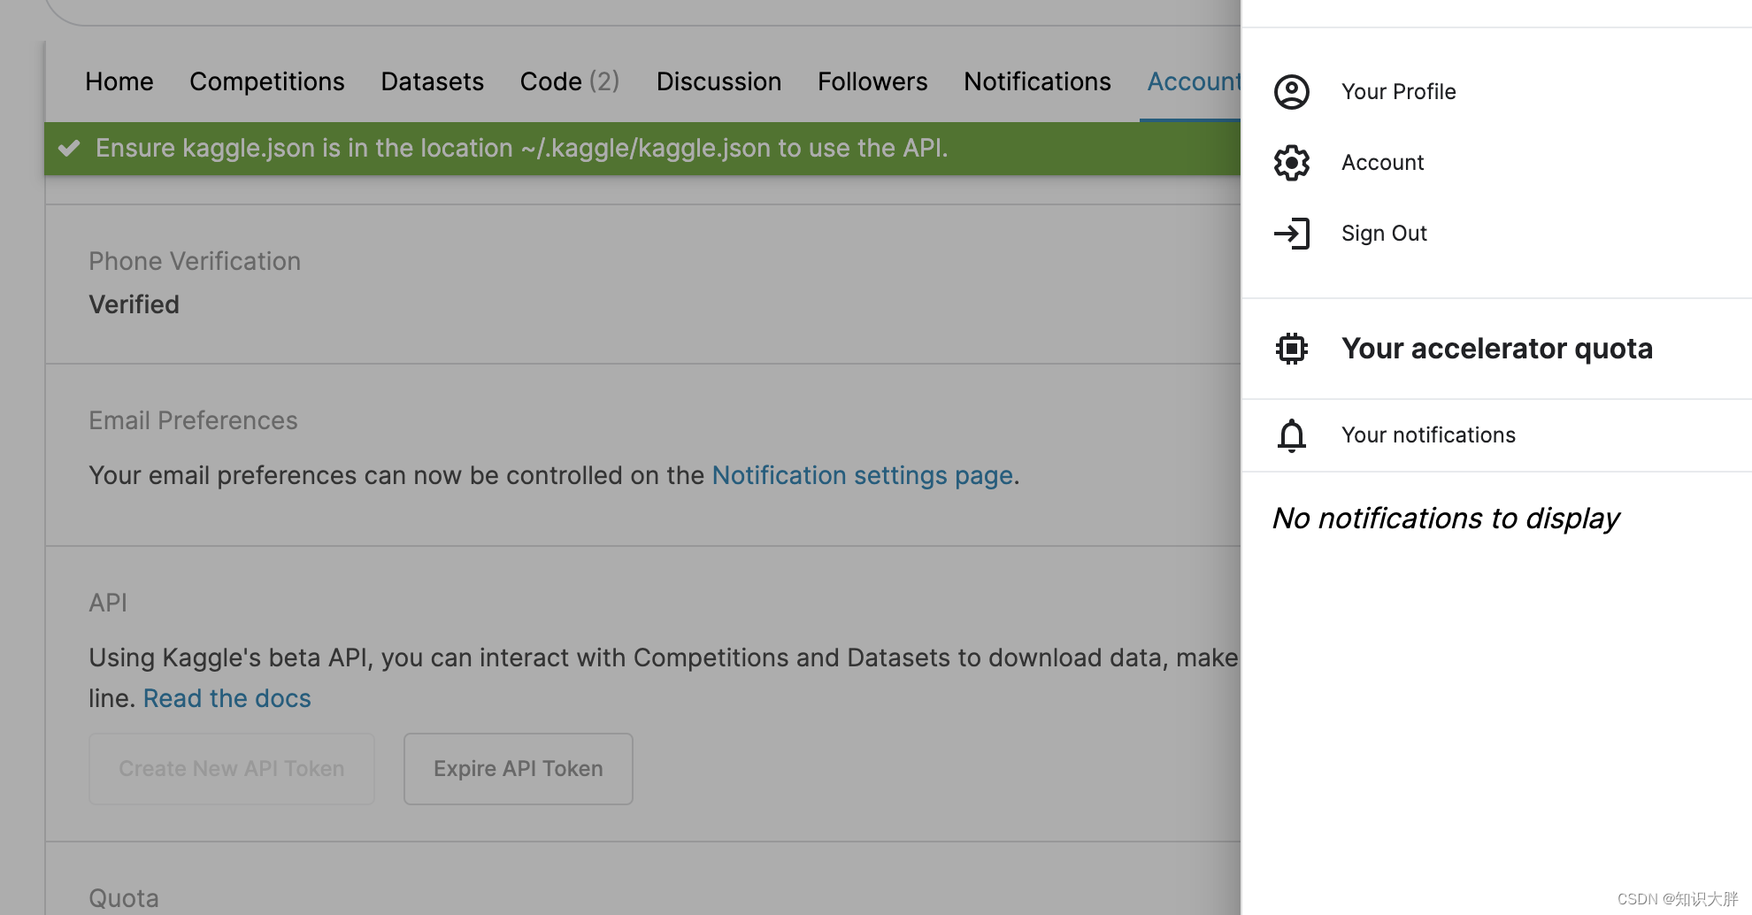Click the Account gear icon
This screenshot has width=1752, height=915.
pos(1291,163)
